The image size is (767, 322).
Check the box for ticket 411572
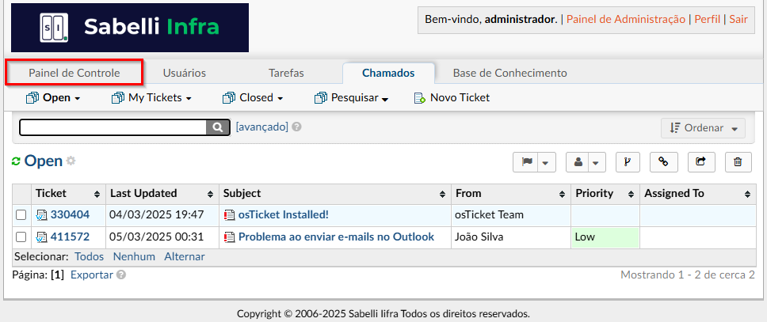click(21, 237)
